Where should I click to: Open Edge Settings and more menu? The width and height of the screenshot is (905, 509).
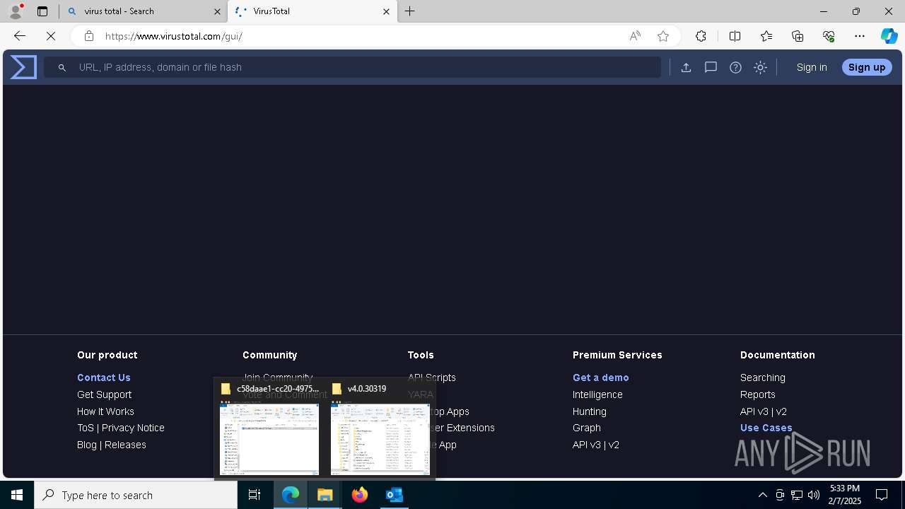(x=860, y=36)
